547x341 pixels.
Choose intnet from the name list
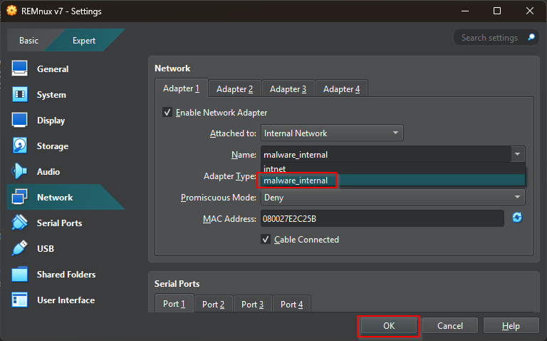coord(393,169)
